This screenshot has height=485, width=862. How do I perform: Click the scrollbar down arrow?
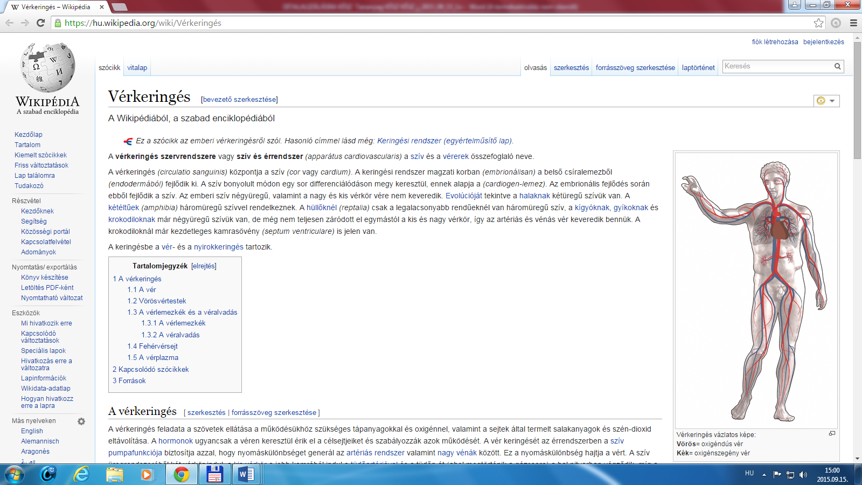tap(857, 459)
